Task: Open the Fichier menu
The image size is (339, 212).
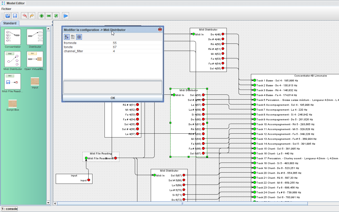Action: (6, 9)
